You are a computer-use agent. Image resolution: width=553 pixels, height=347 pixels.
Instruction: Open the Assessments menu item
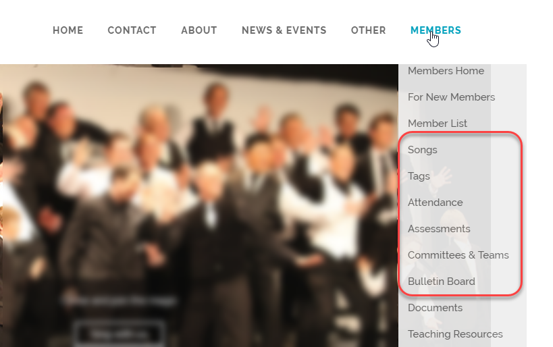point(439,229)
